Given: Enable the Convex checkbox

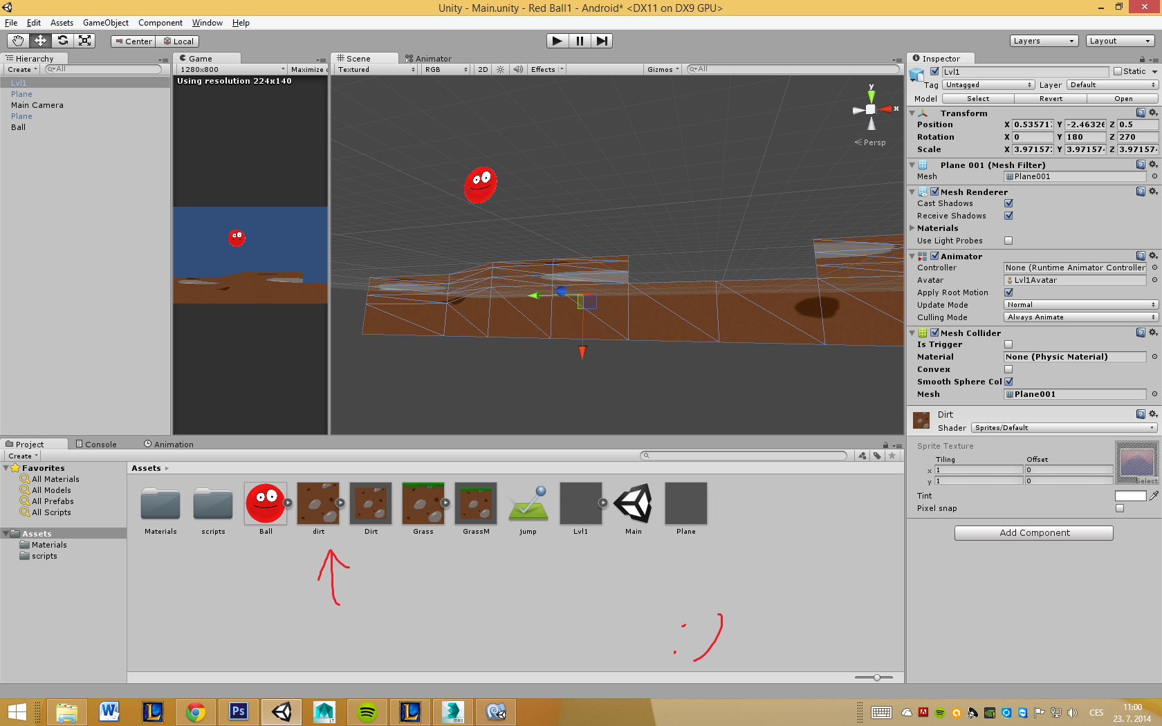Looking at the screenshot, I should click(x=1008, y=369).
